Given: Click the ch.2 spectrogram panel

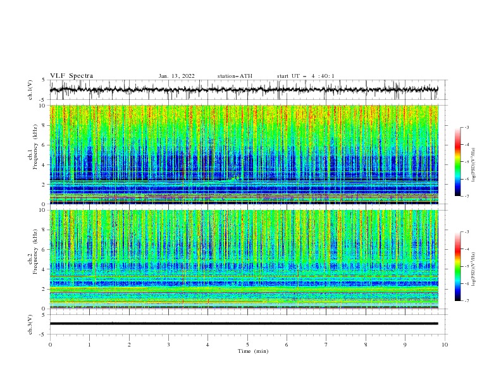Looking at the screenshot, I should (x=244, y=259).
